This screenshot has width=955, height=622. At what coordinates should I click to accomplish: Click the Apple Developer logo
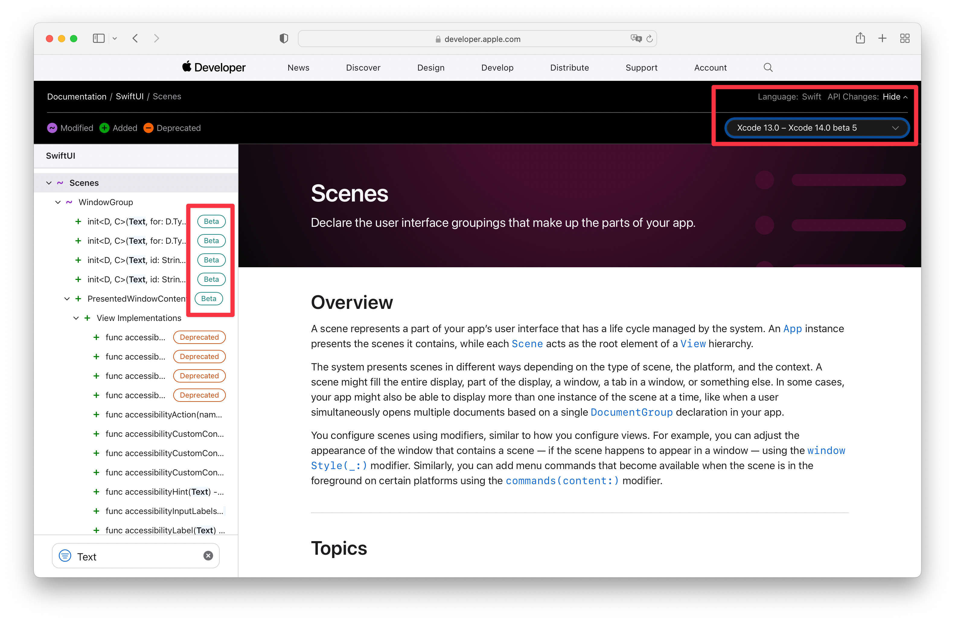coord(213,67)
